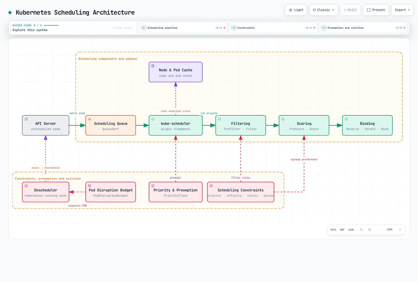Viewport: 418px width, 282px height.
Task: Reset zoom via the 100% label
Action: (x=389, y=230)
